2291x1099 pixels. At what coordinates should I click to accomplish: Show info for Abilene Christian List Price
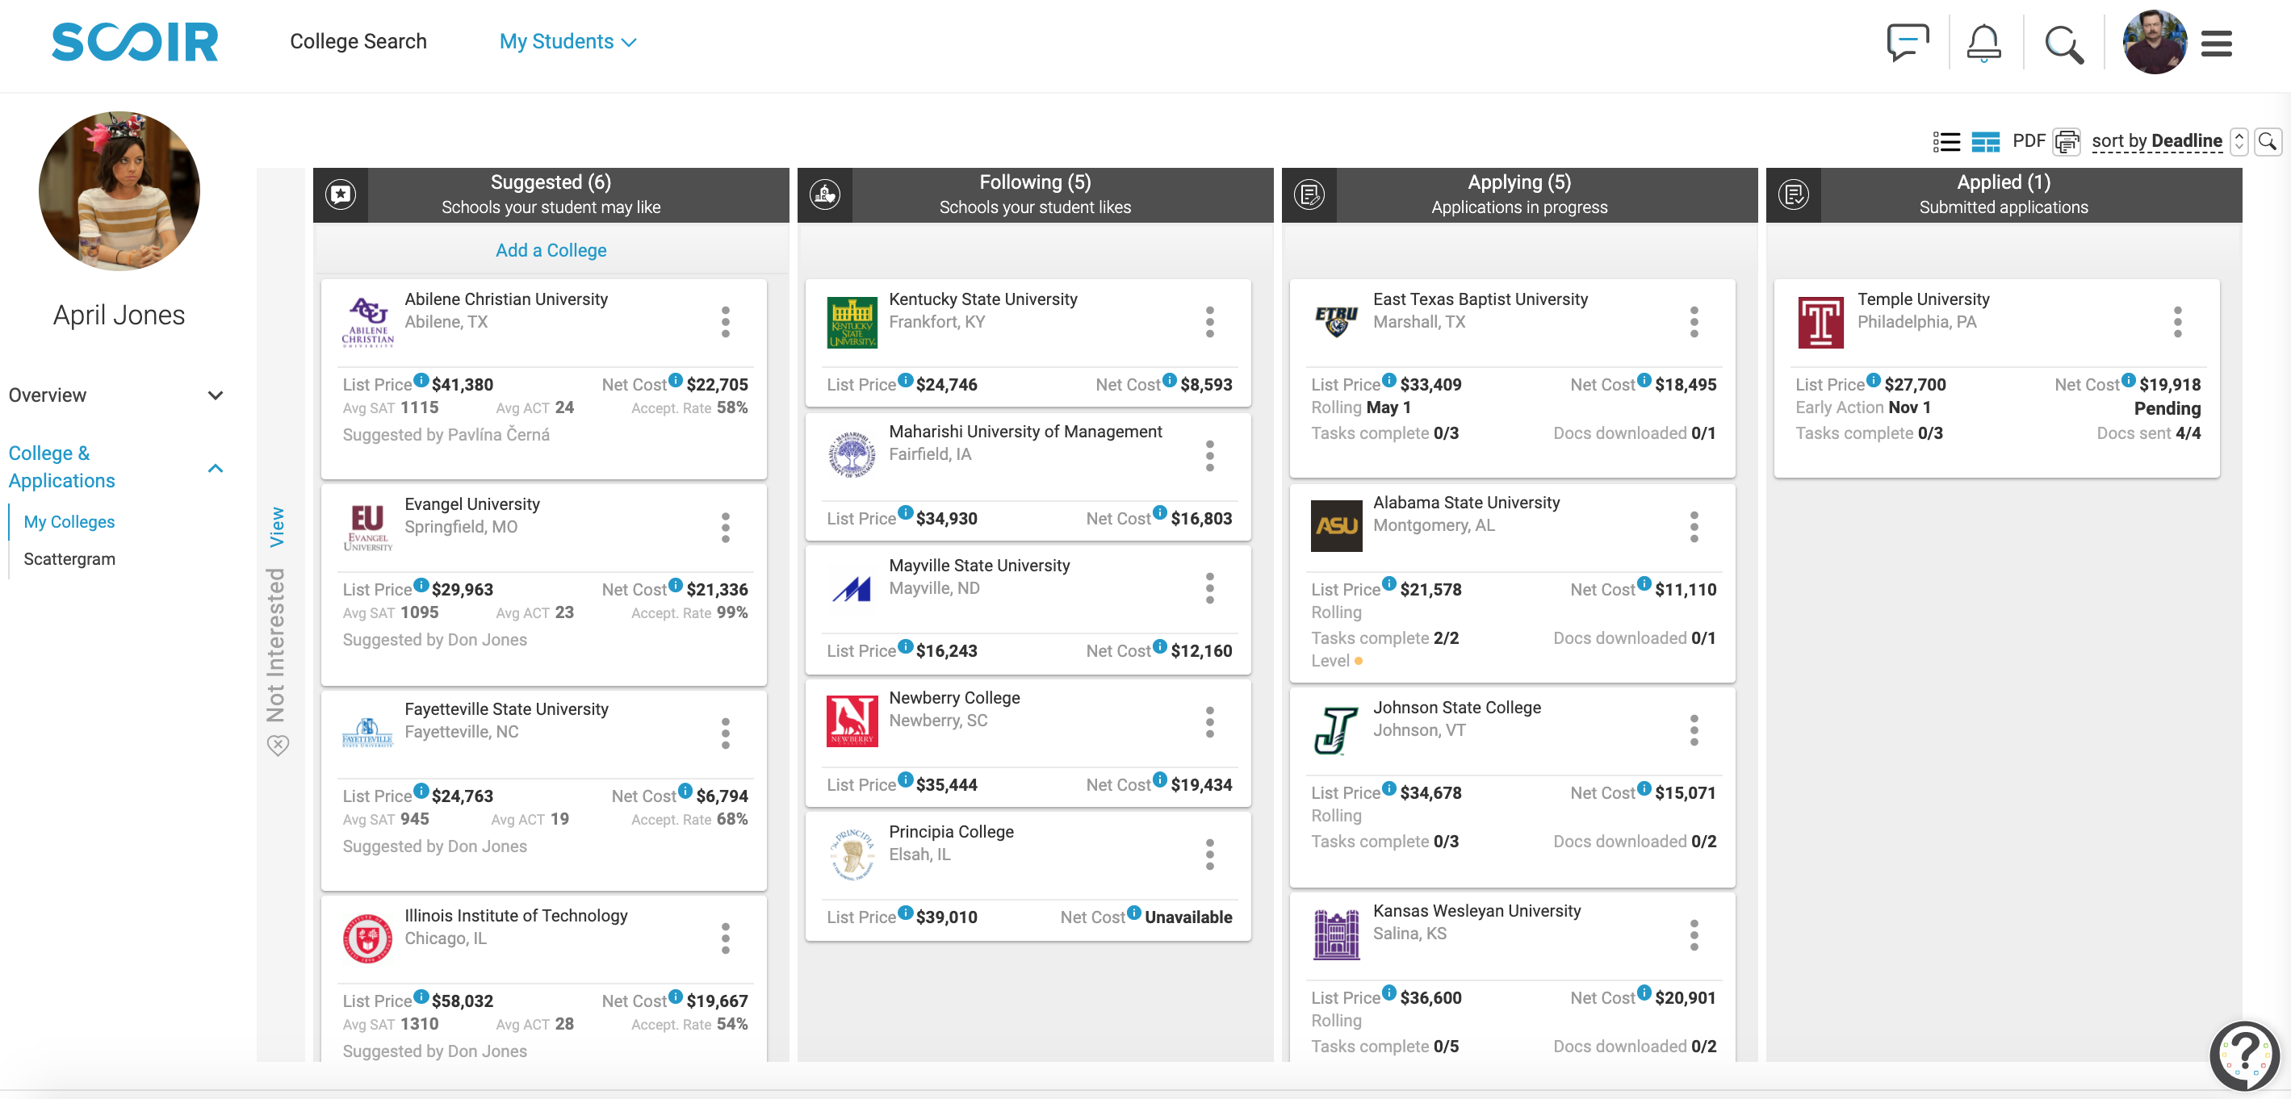tap(421, 381)
